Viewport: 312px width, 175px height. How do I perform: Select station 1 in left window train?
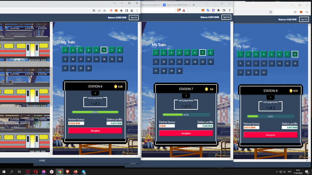[65, 50]
